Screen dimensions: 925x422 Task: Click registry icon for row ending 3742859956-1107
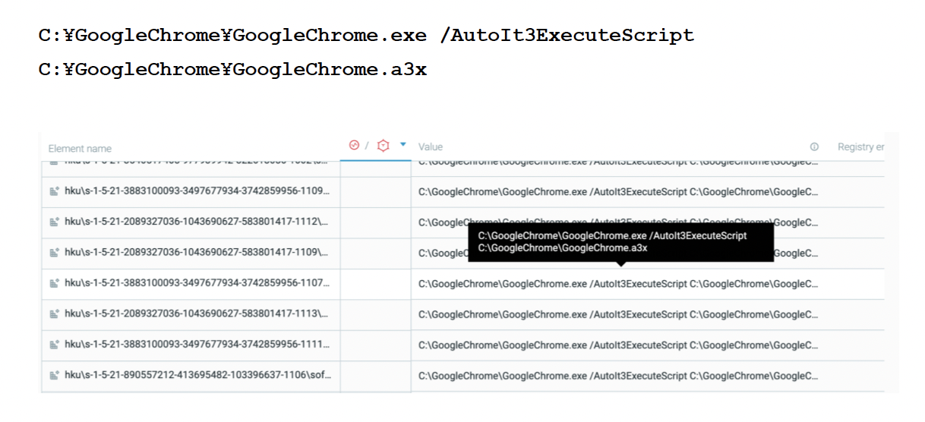click(x=54, y=284)
